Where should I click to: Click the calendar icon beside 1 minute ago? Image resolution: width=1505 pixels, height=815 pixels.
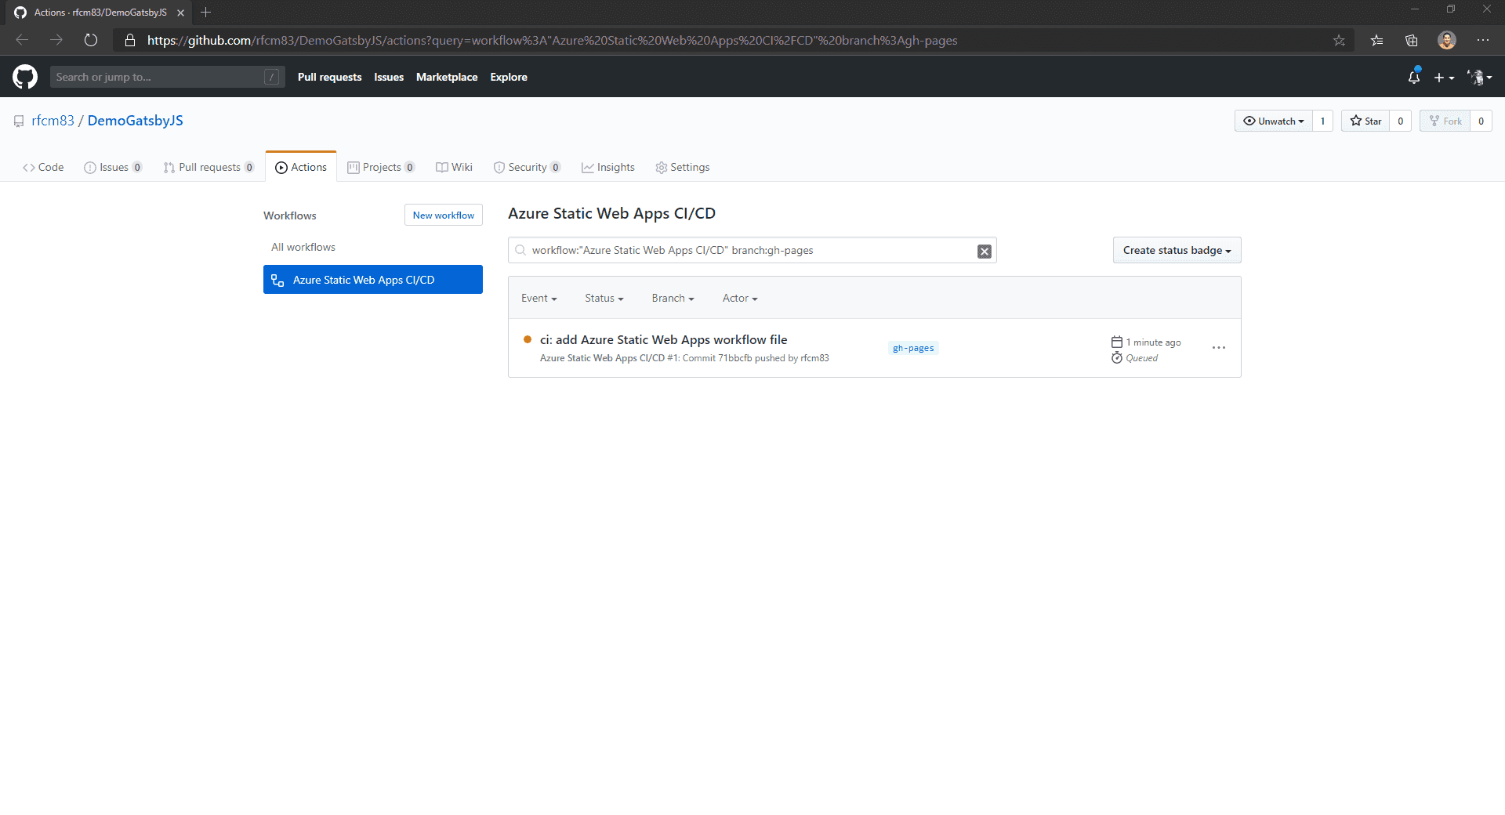(1117, 342)
